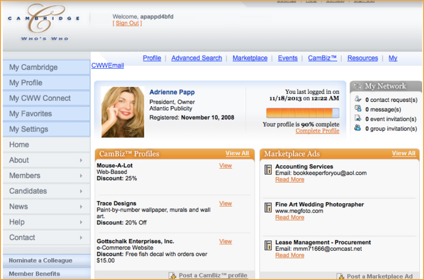View all CamBiz Profiles
This screenshot has width=424, height=280.
point(237,153)
